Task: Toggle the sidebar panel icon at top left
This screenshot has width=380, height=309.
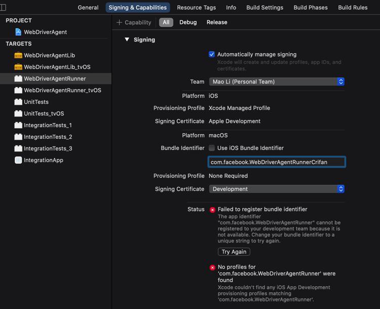Action: [x=3, y=7]
